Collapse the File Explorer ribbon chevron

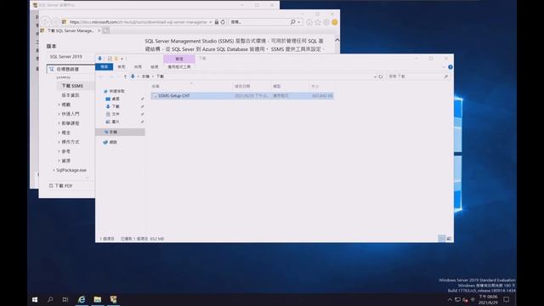click(444, 67)
